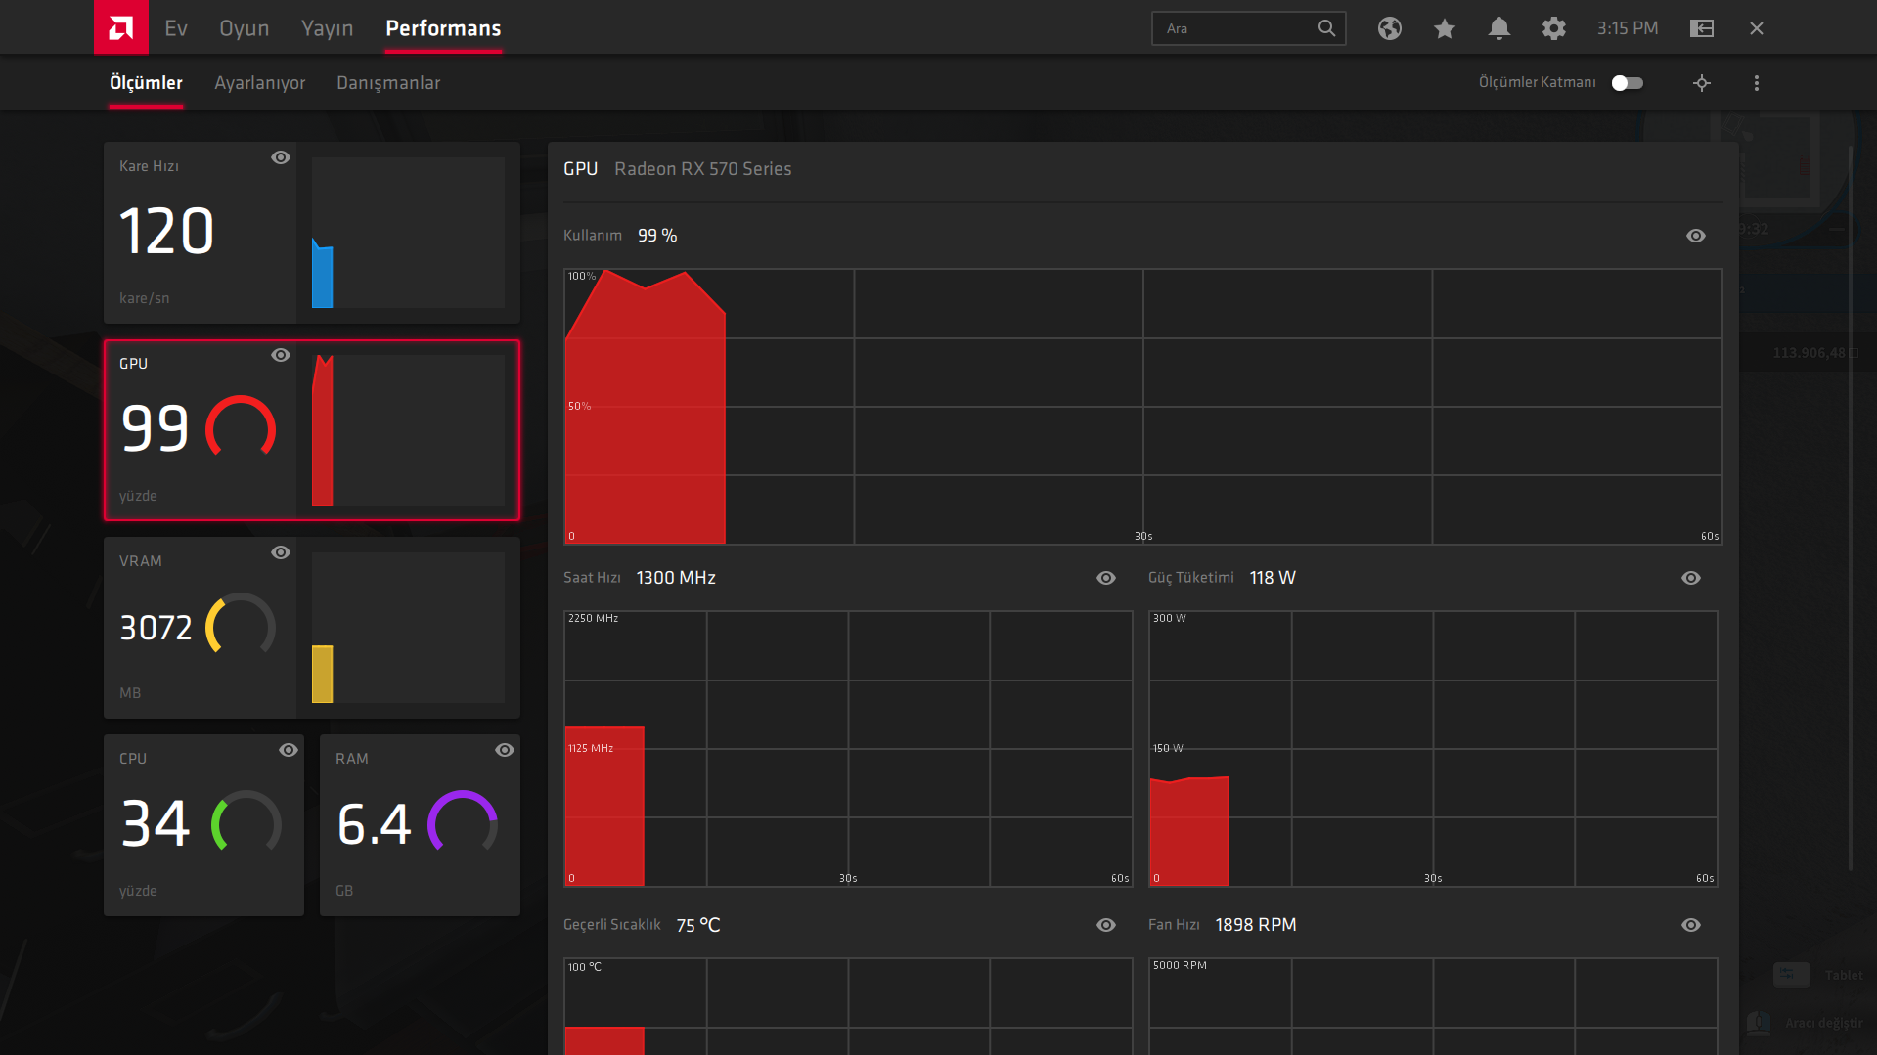The image size is (1877, 1055).
Task: Open settings gear icon
Action: pos(1554,28)
